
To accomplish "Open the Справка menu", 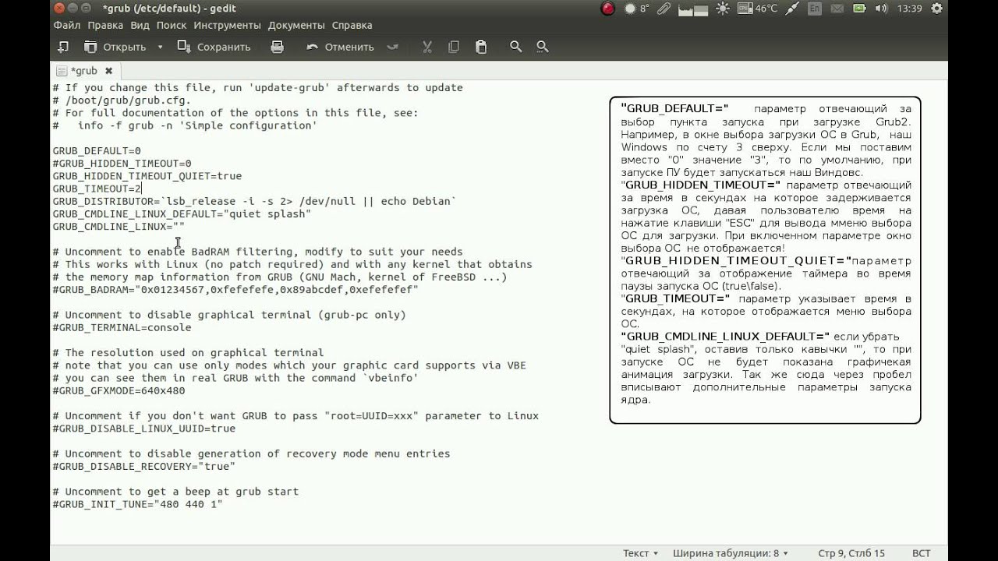I will point(352,25).
